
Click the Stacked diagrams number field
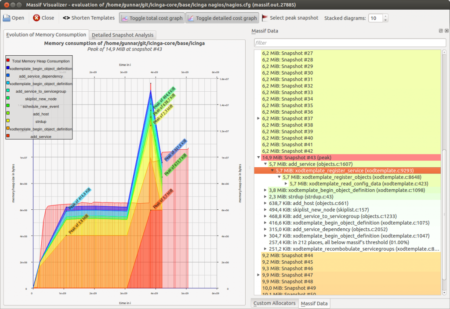[x=376, y=18]
